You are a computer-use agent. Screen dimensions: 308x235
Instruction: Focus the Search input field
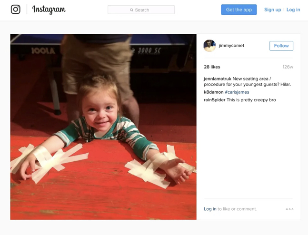[141, 10]
